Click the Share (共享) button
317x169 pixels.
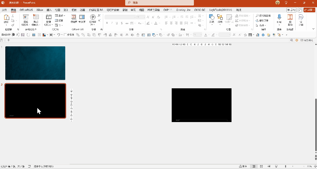[x=309, y=10]
